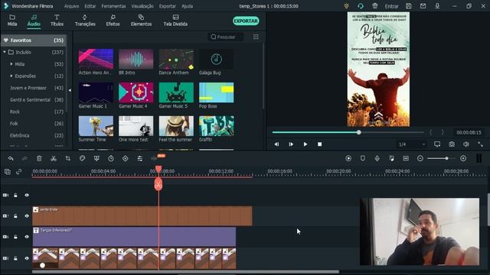Select the Favoritos category
This screenshot has height=275, width=490.
34,40
